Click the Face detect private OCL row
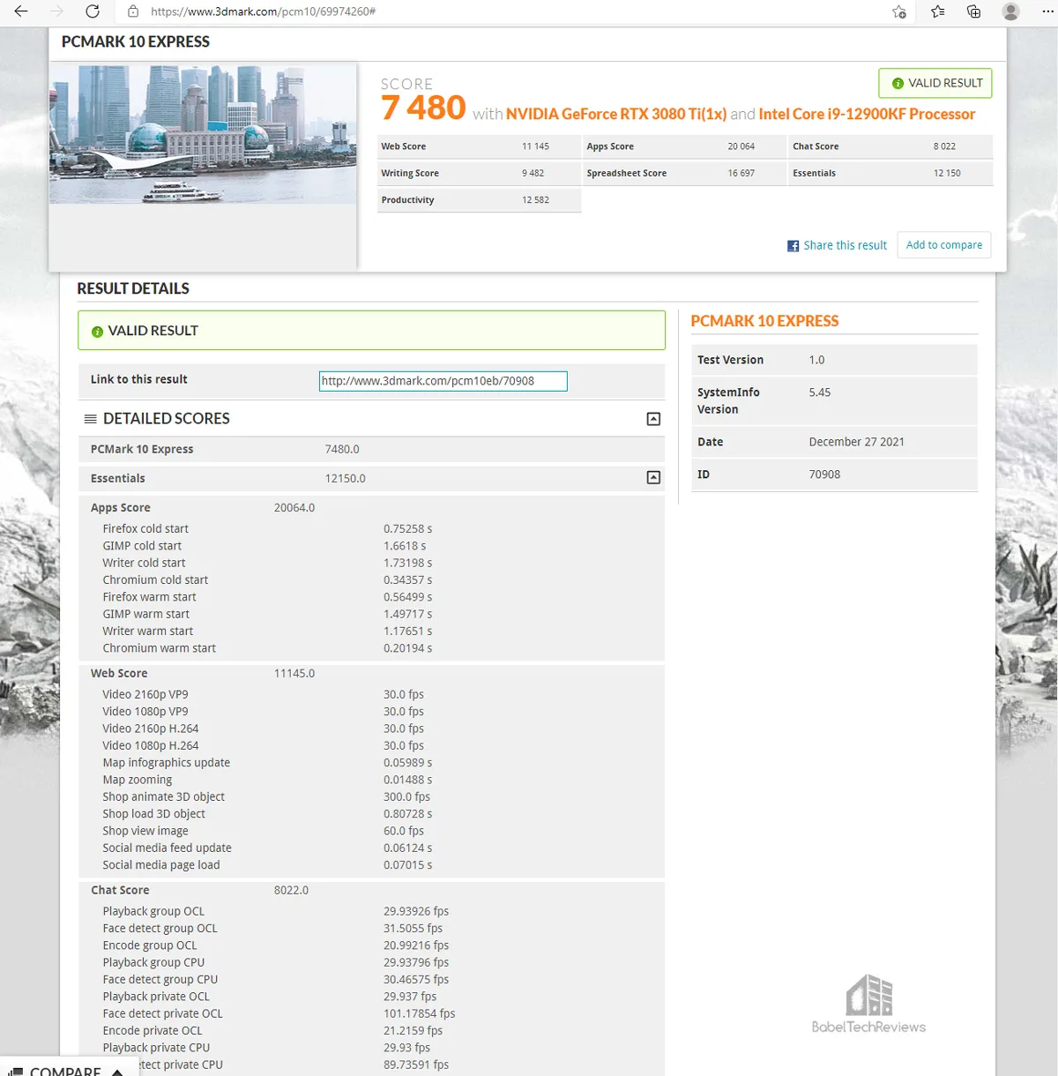1058x1076 pixels. click(371, 1014)
